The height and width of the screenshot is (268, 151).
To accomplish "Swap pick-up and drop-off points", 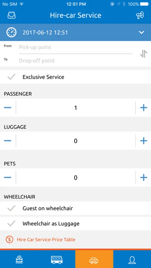I will pyautogui.click(x=144, y=54).
